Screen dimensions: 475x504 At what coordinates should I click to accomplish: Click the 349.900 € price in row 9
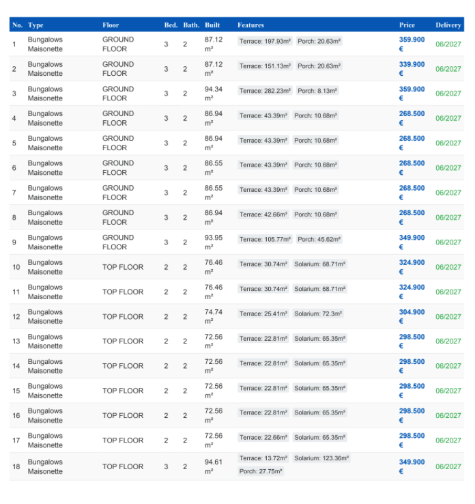pyautogui.click(x=412, y=242)
